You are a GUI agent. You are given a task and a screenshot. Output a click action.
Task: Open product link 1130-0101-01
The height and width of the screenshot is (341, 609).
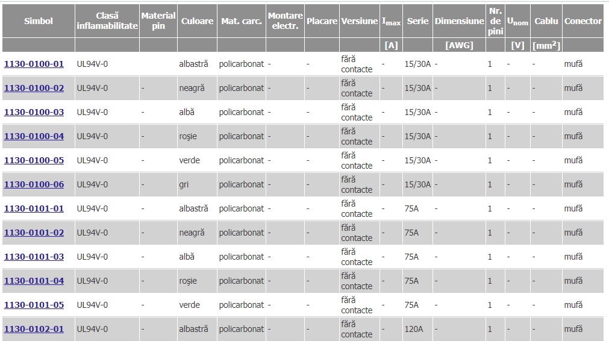[x=34, y=208]
